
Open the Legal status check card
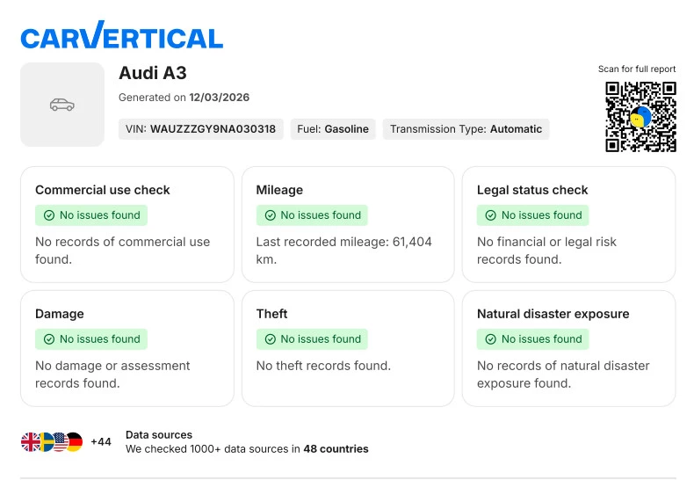click(568, 224)
